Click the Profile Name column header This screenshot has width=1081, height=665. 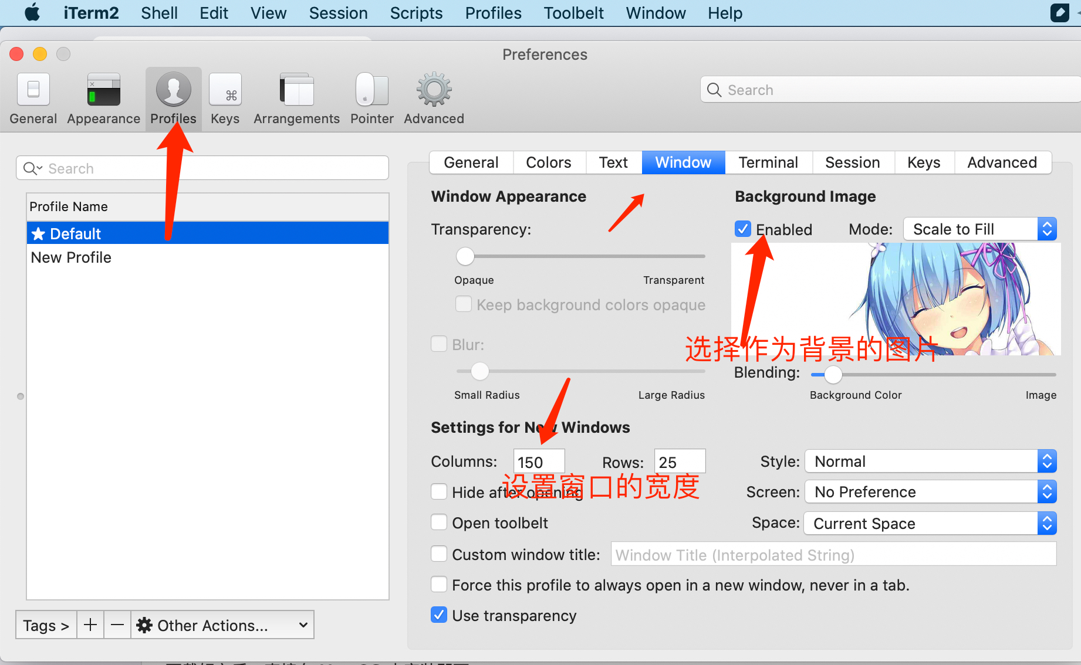coord(208,206)
